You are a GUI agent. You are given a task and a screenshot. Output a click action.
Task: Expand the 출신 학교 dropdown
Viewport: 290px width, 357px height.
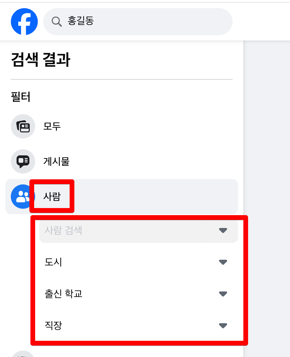click(223, 294)
